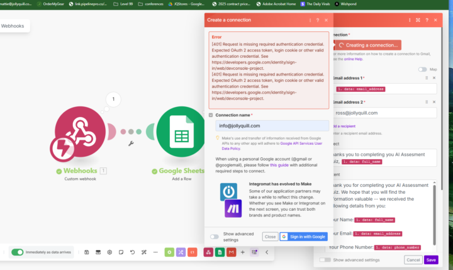Click the Google Sheets module title label
Image resolution: width=453 pixels, height=270 pixels.
tap(181, 171)
